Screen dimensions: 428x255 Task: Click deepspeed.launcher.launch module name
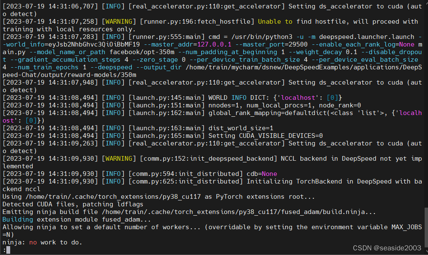pyautogui.click(x=367, y=37)
